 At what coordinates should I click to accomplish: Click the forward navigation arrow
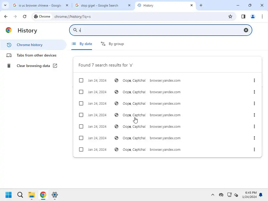[x=15, y=16]
